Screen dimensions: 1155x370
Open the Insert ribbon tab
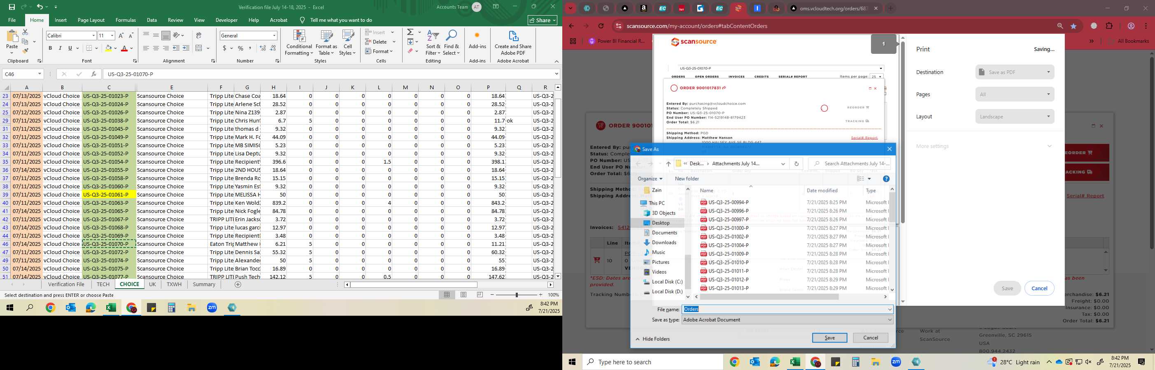(x=61, y=20)
